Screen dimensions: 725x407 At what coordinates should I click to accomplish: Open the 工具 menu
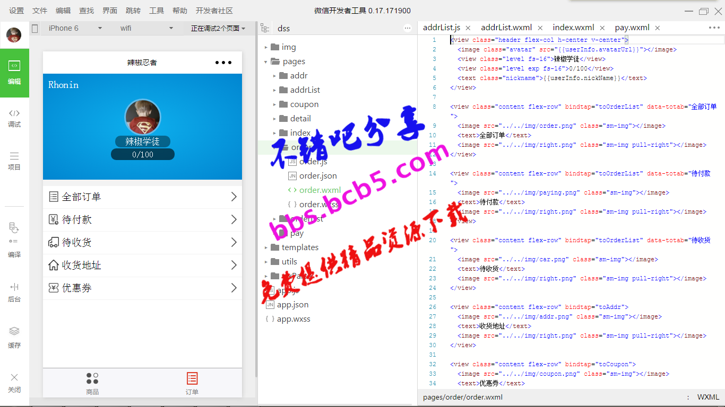157,11
